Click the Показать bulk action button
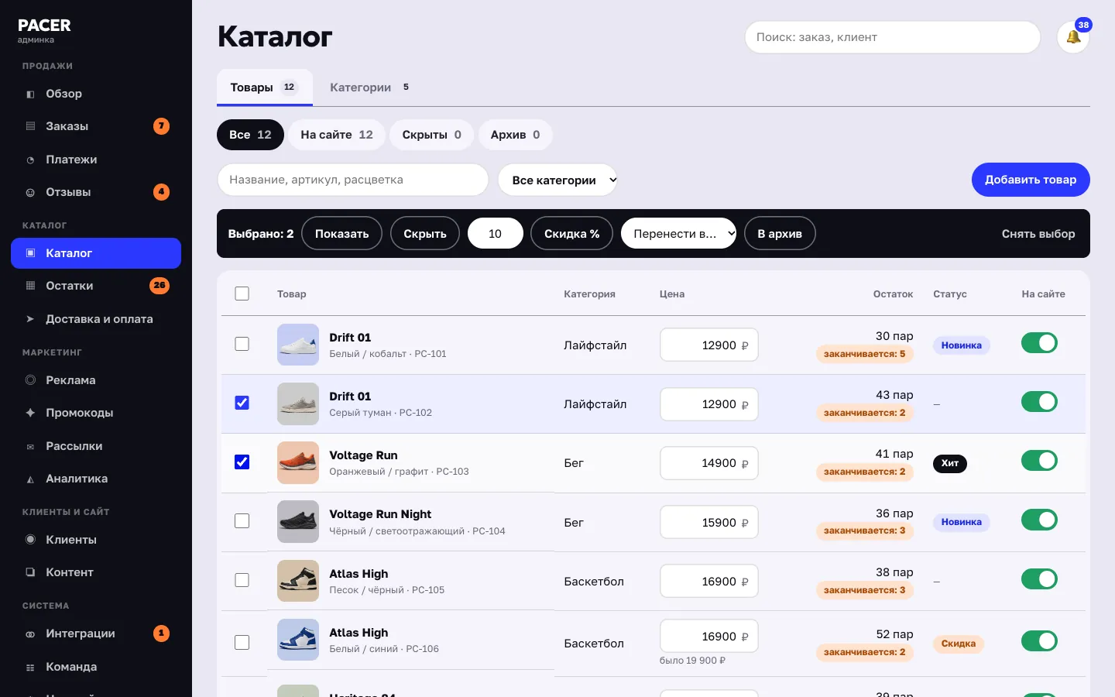The image size is (1115, 697). [341, 234]
